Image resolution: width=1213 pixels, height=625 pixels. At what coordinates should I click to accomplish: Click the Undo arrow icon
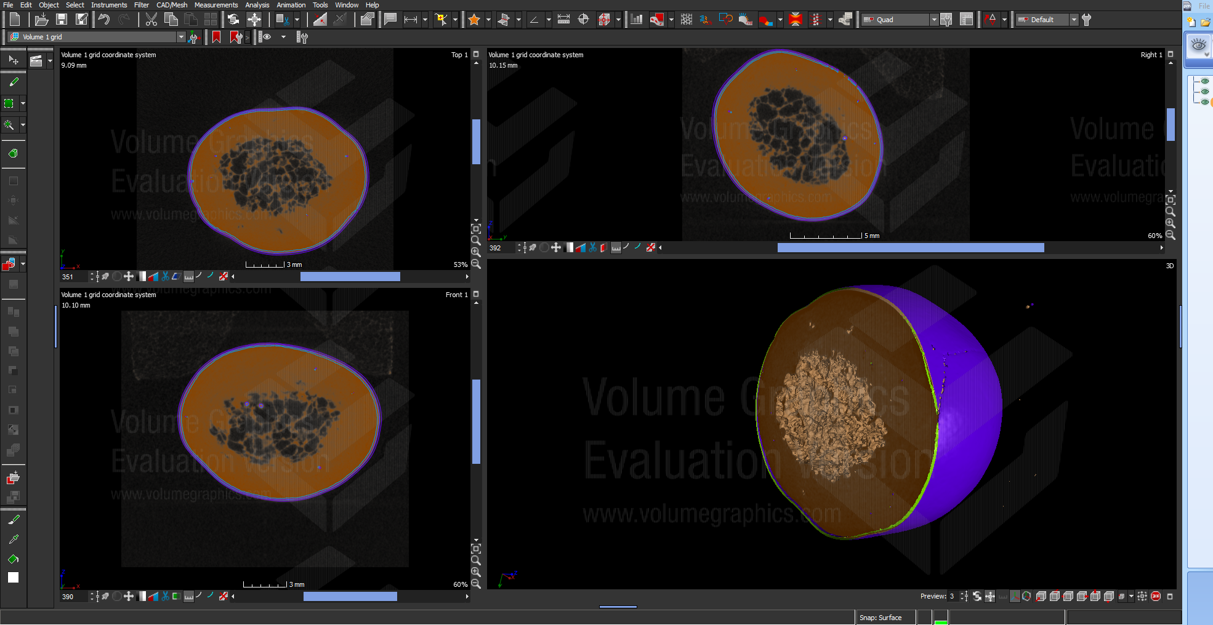coord(104,20)
